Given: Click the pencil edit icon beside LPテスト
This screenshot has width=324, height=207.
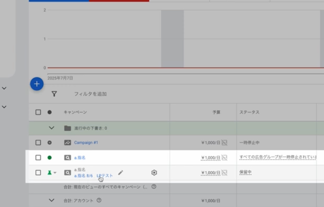Looking at the screenshot, I should tap(121, 173).
